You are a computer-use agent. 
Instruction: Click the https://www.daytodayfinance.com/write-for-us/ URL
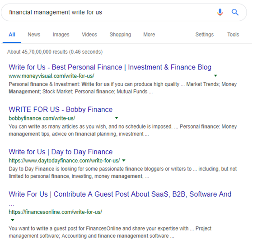click(x=64, y=161)
